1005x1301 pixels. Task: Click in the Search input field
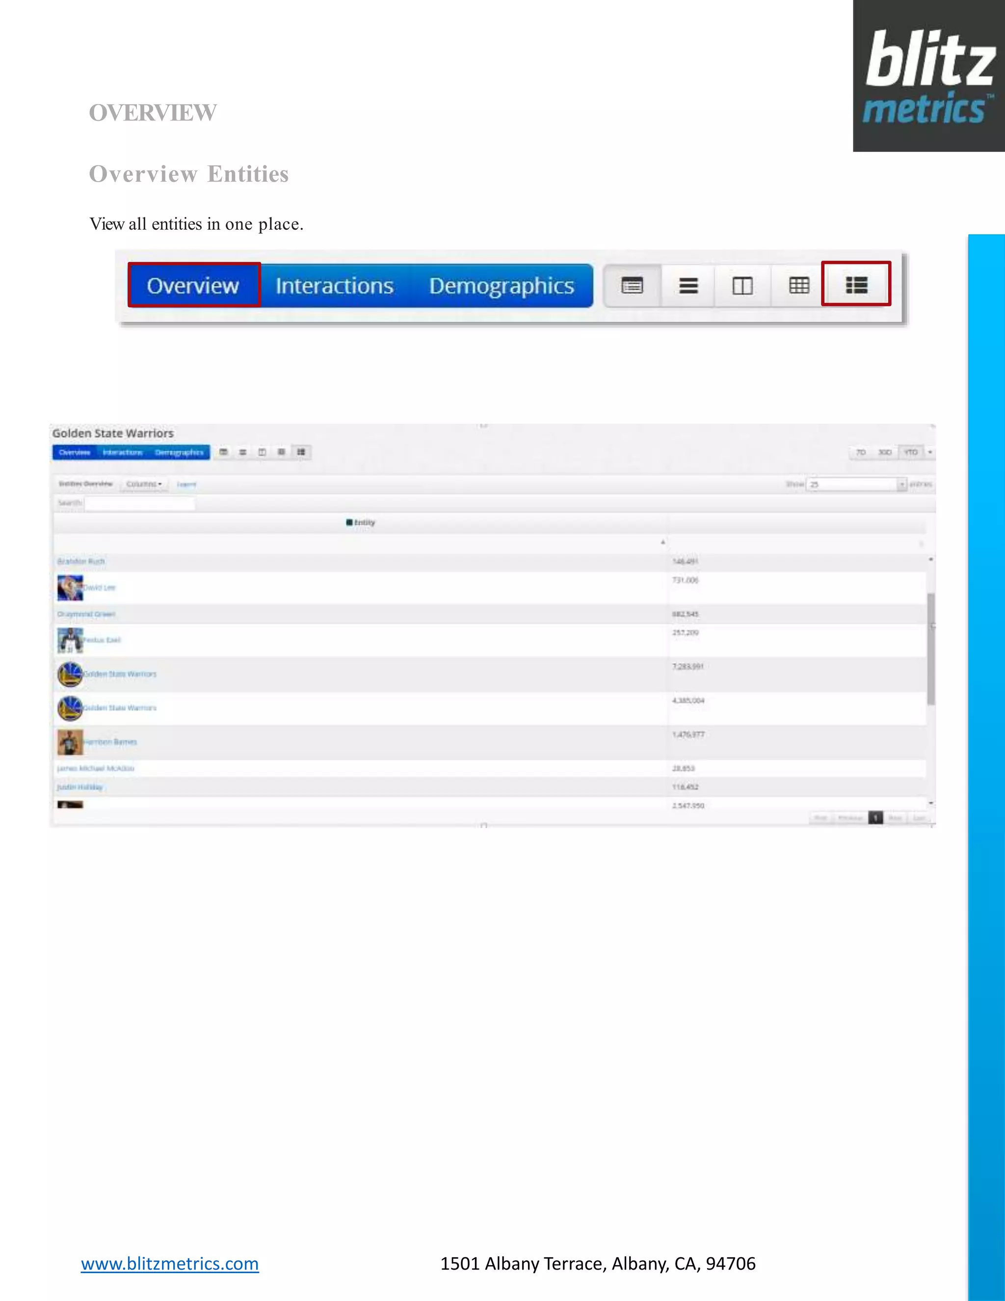click(139, 503)
